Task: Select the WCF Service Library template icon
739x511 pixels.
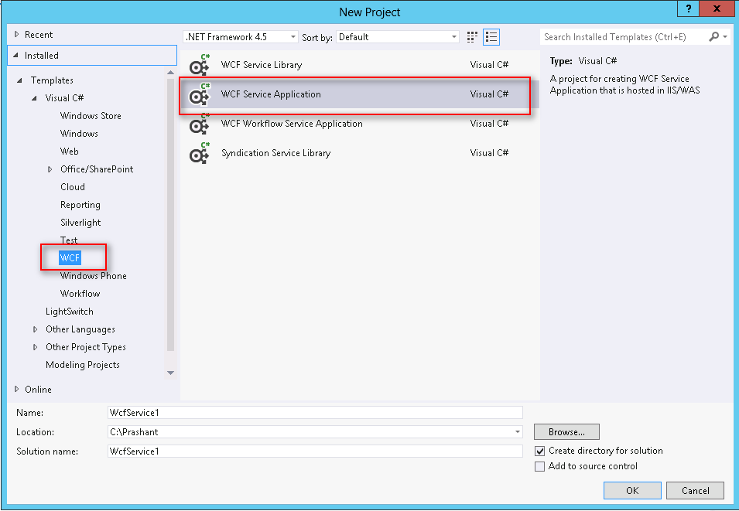Action: [200, 65]
